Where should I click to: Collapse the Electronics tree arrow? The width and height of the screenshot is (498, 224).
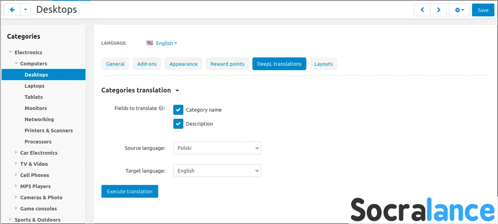[x=10, y=52]
